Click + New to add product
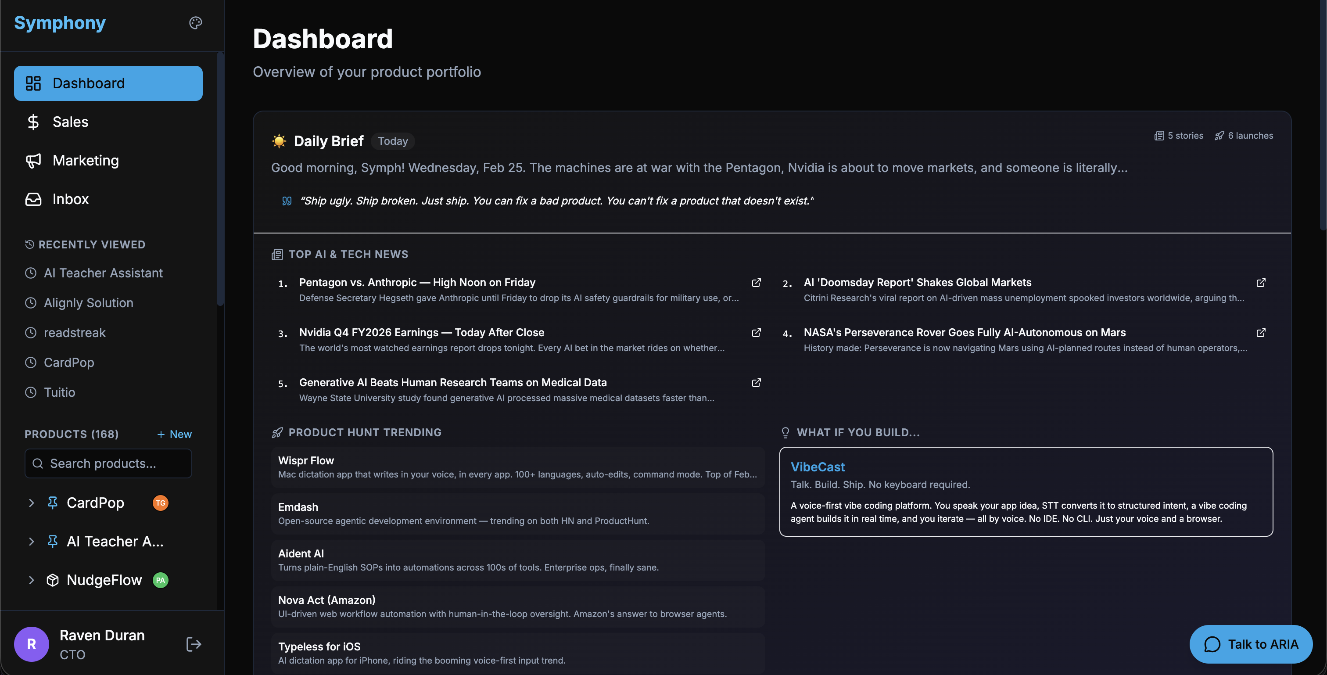This screenshot has height=675, width=1327. click(x=174, y=434)
